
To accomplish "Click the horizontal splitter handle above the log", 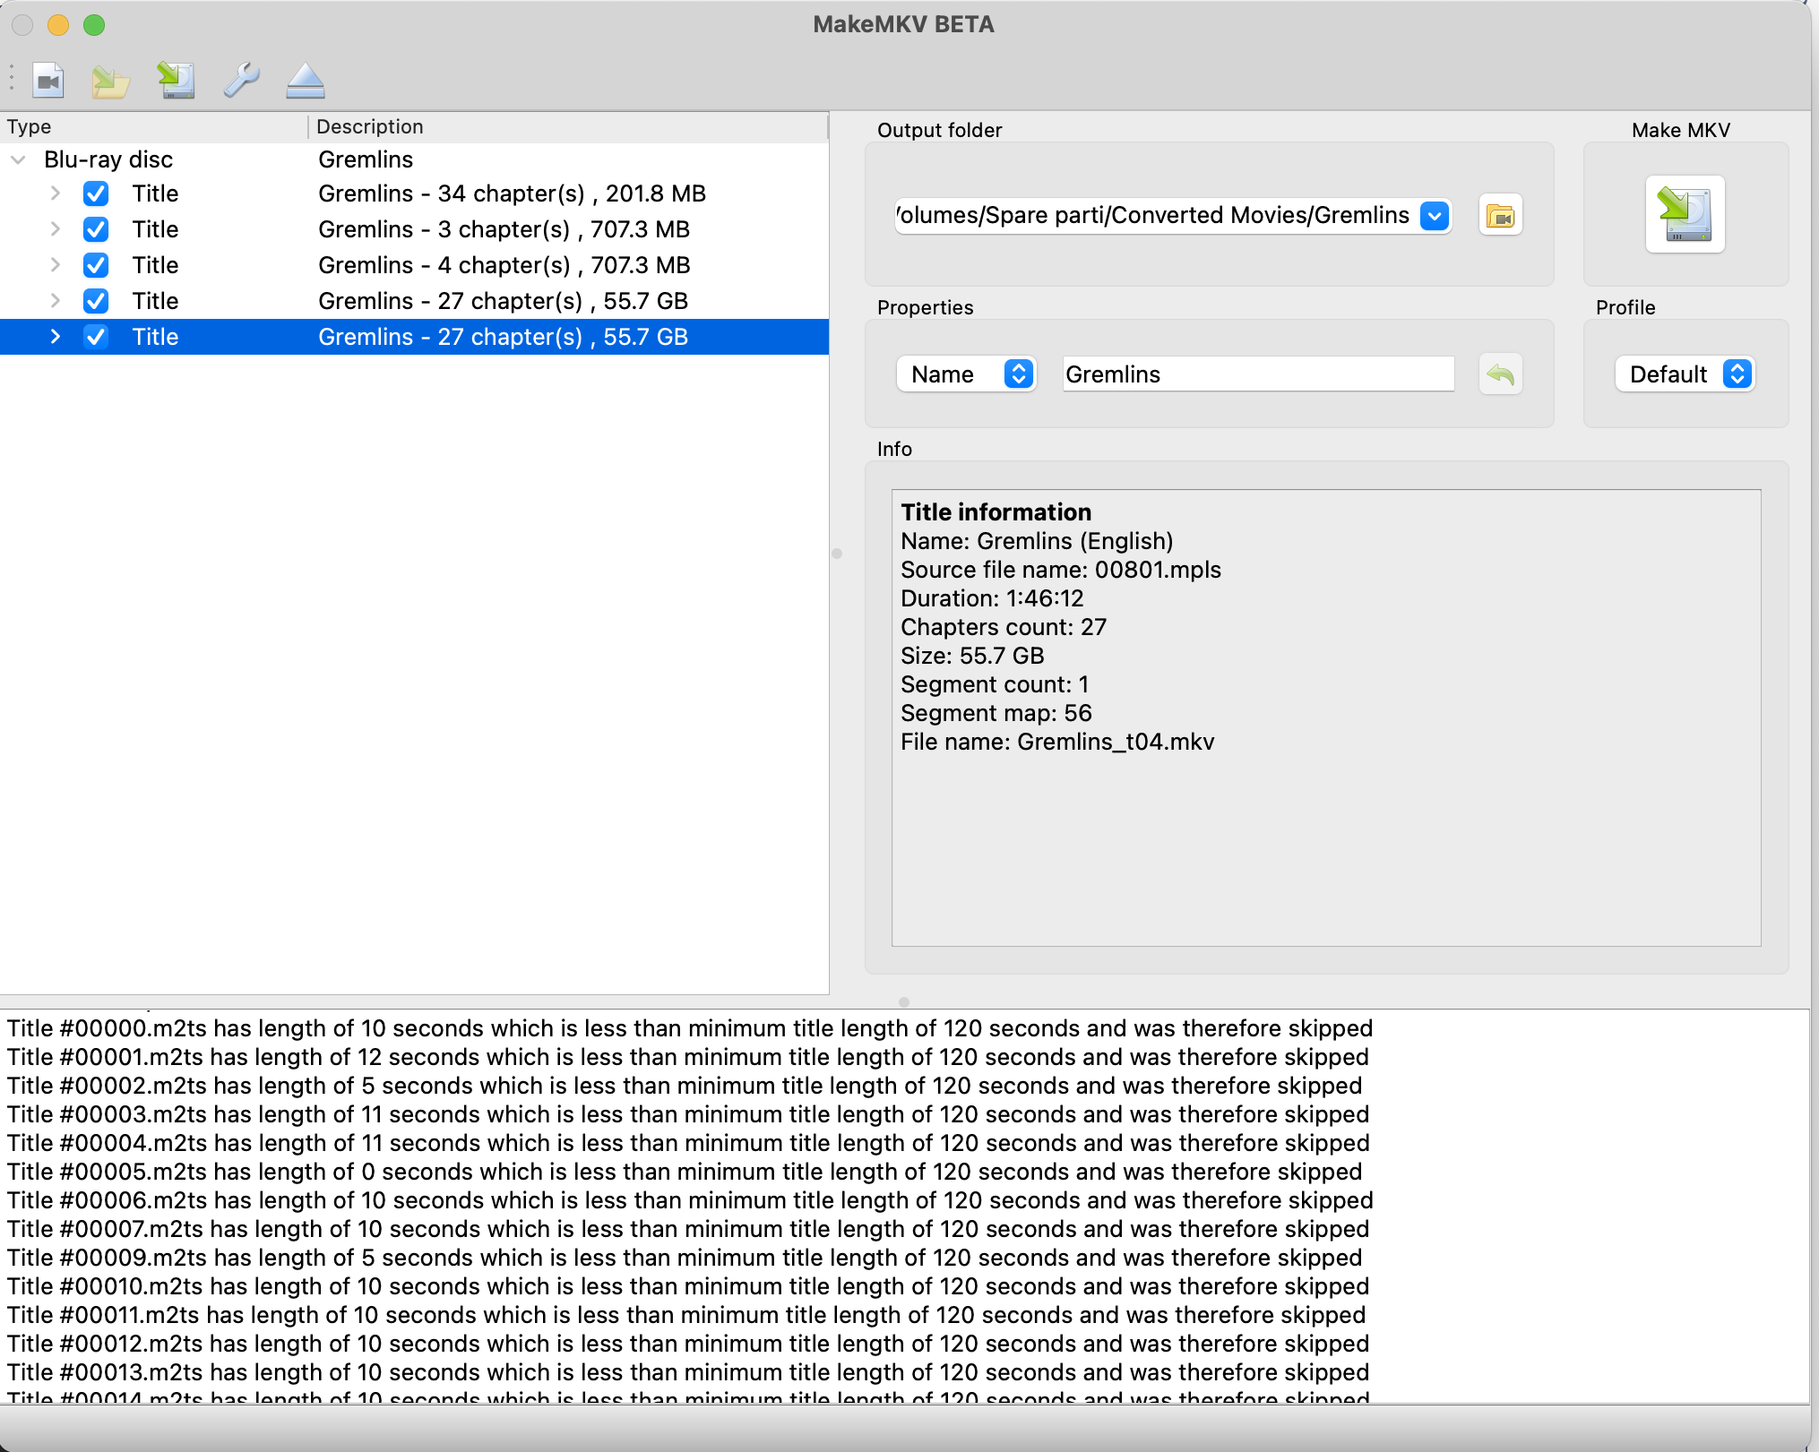I will coord(904,1002).
